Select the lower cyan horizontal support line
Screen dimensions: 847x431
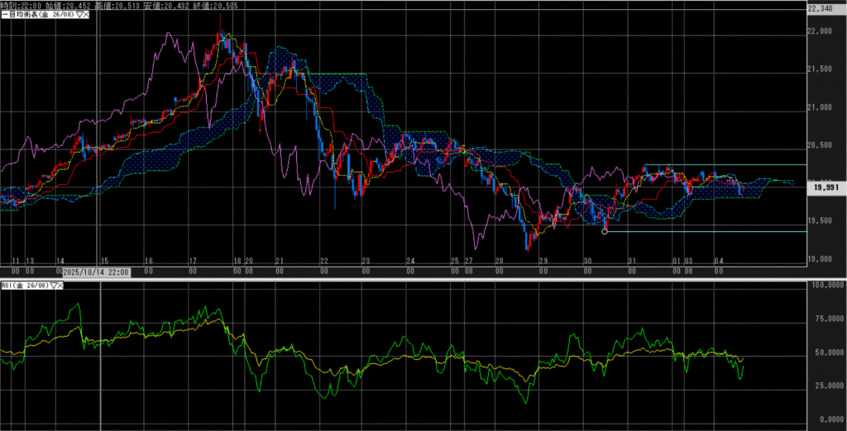(x=711, y=231)
